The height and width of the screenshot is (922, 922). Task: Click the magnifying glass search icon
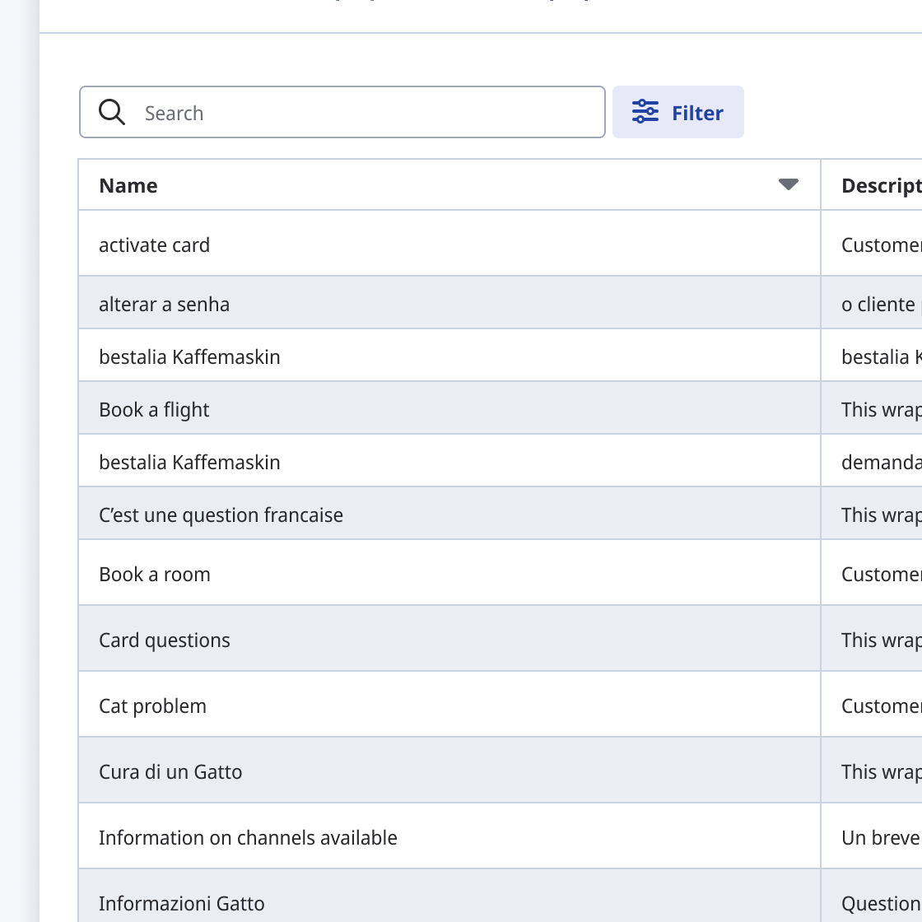click(112, 112)
